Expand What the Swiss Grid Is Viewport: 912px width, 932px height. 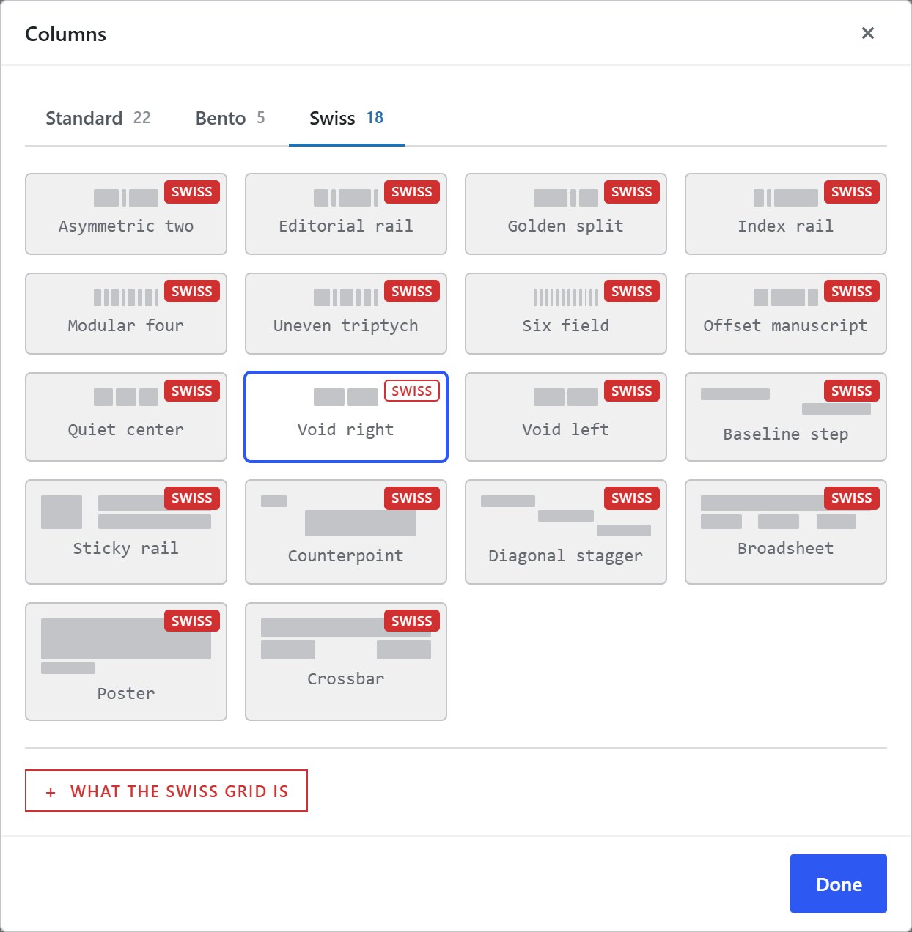[x=166, y=791]
